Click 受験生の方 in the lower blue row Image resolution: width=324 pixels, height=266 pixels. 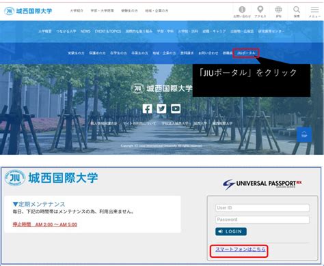(76, 53)
